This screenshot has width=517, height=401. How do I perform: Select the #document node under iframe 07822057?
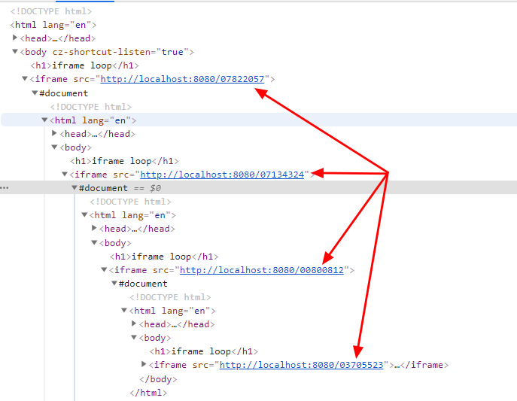pyautogui.click(x=63, y=93)
